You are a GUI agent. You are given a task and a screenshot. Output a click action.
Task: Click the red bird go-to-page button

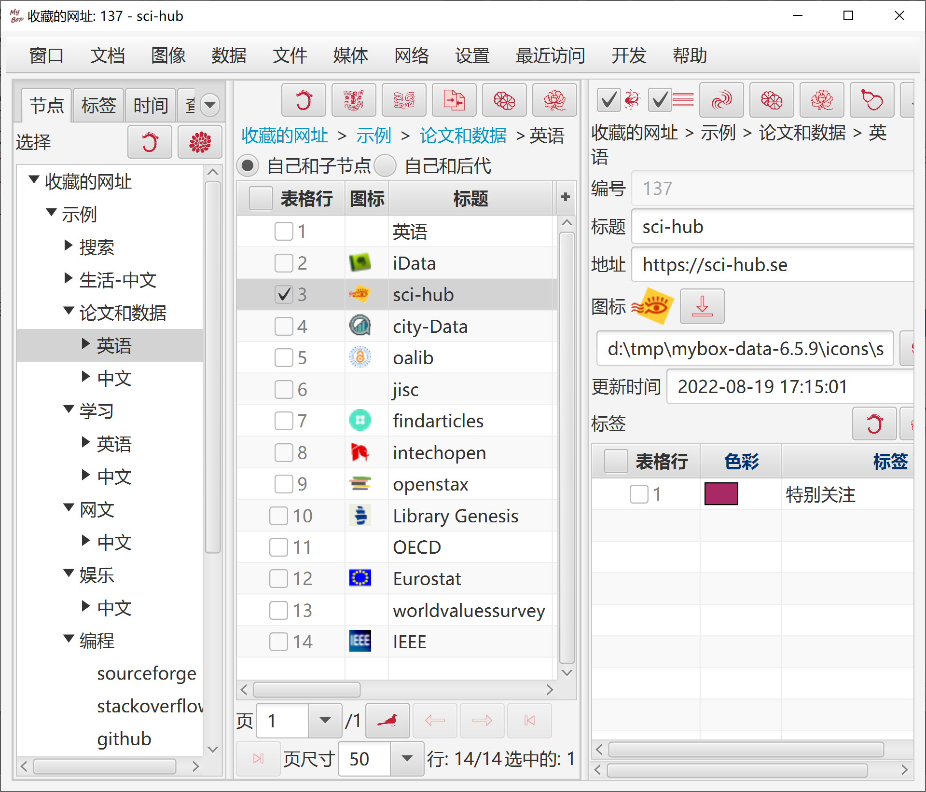coord(387,721)
